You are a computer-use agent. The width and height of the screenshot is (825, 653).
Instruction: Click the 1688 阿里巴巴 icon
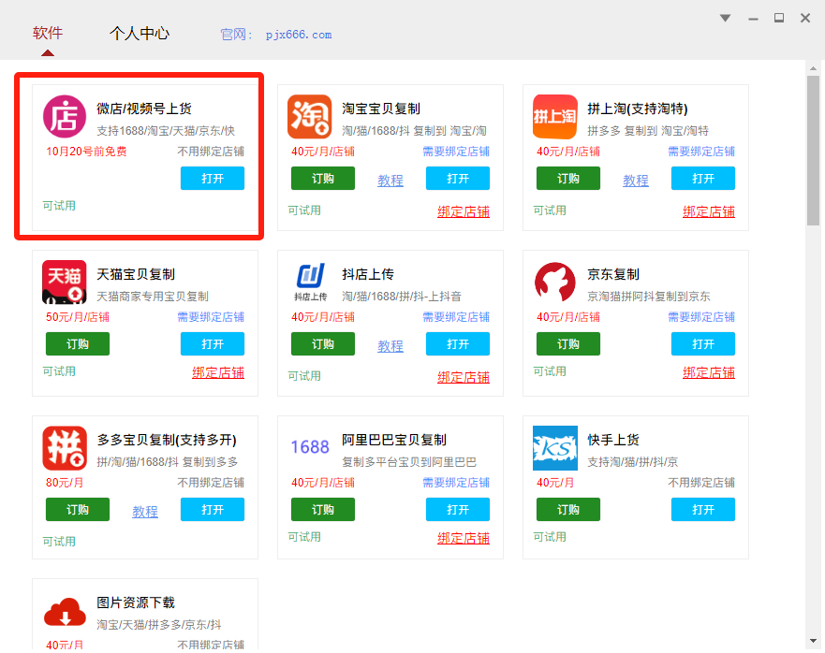pos(310,447)
